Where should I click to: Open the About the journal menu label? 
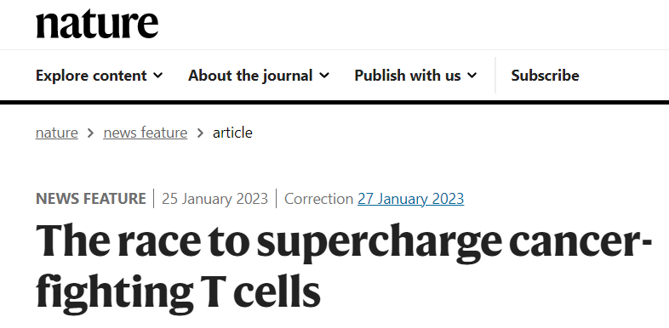click(x=250, y=76)
